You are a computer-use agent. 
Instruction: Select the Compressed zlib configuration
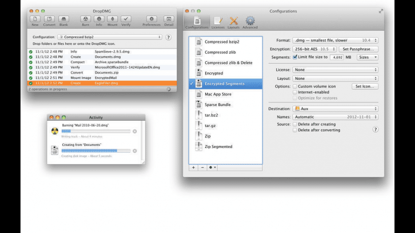click(x=226, y=52)
